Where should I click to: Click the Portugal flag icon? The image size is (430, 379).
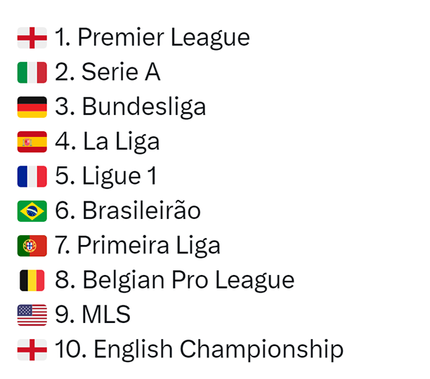32,246
